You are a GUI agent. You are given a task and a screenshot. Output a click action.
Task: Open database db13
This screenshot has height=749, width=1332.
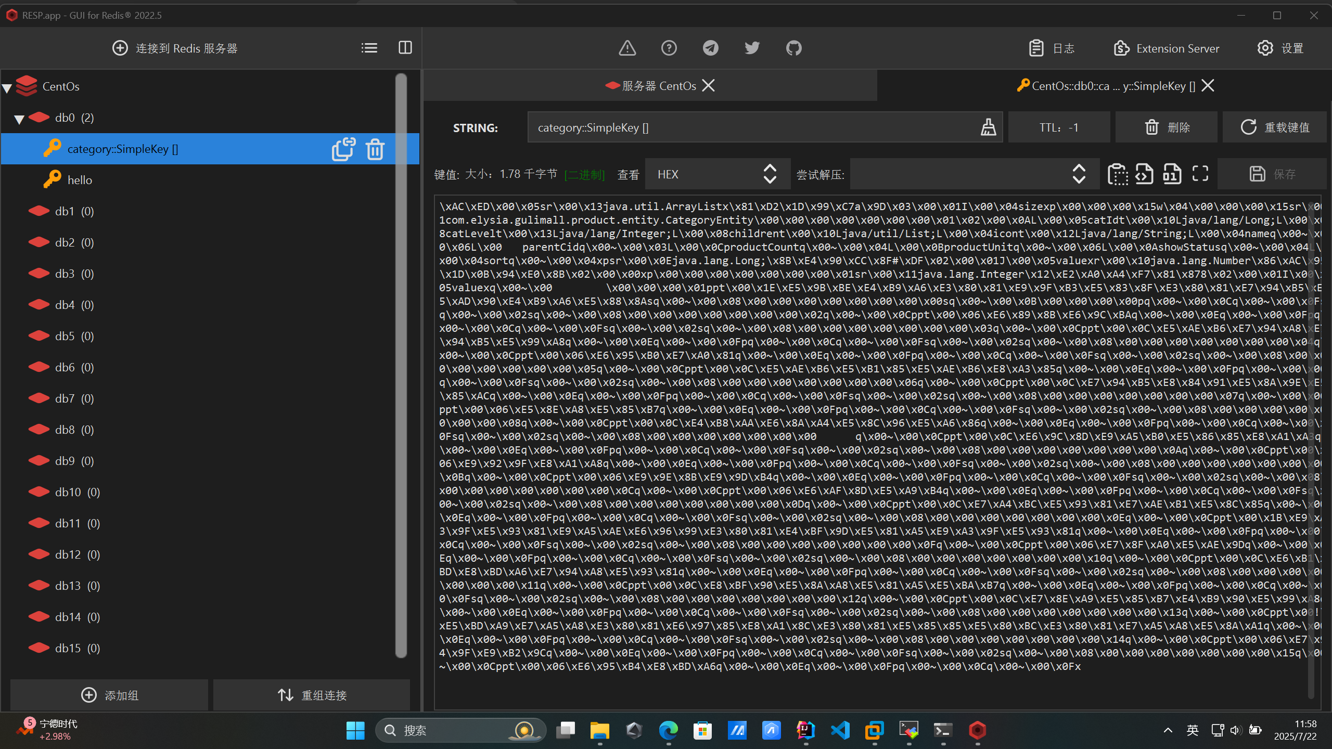pos(78,586)
